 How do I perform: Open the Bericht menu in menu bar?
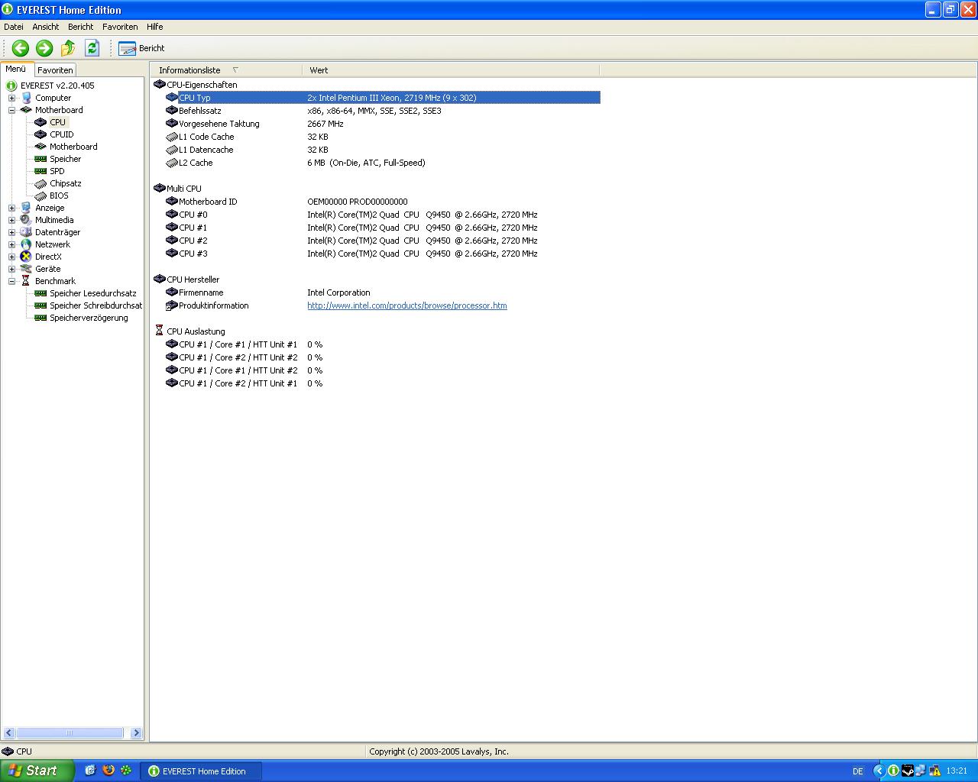coord(80,27)
